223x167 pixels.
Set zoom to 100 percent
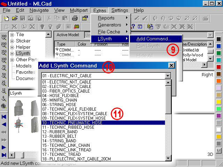[x=4, y=60]
